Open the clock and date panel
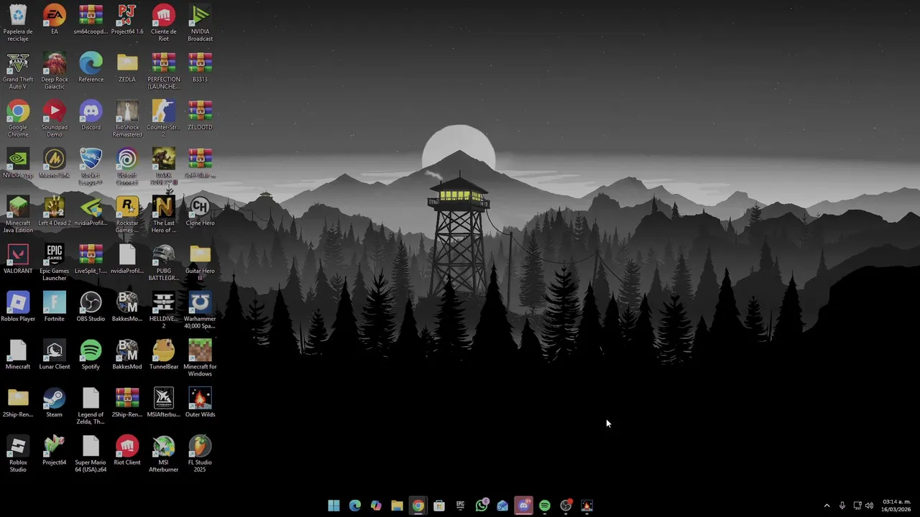The height and width of the screenshot is (517, 920). point(896,506)
